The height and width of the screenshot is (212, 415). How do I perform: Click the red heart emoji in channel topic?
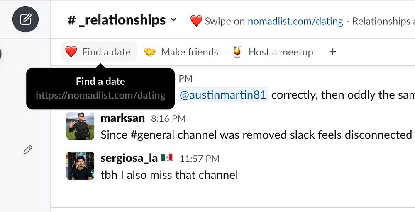pyautogui.click(x=196, y=21)
